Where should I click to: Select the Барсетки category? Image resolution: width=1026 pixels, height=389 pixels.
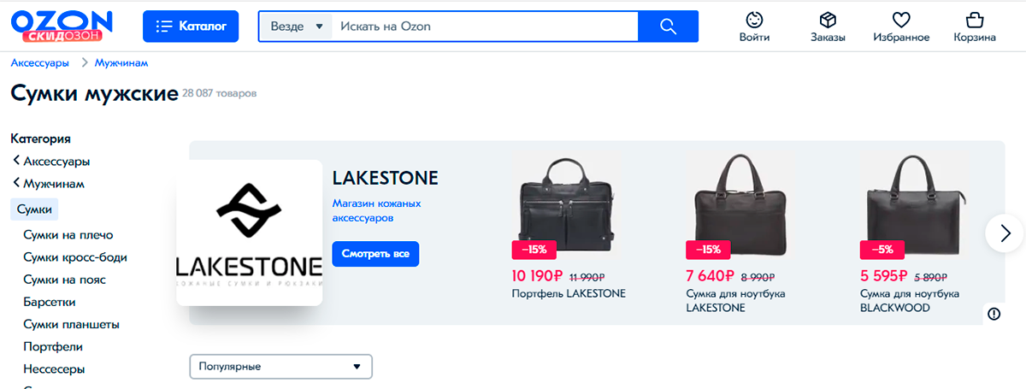(x=49, y=302)
